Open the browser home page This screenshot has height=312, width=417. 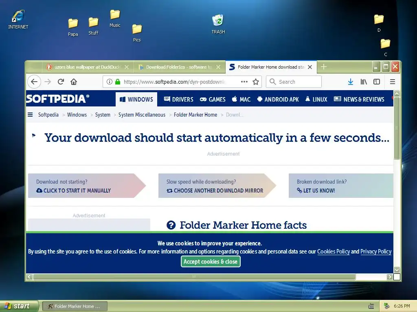point(74,82)
